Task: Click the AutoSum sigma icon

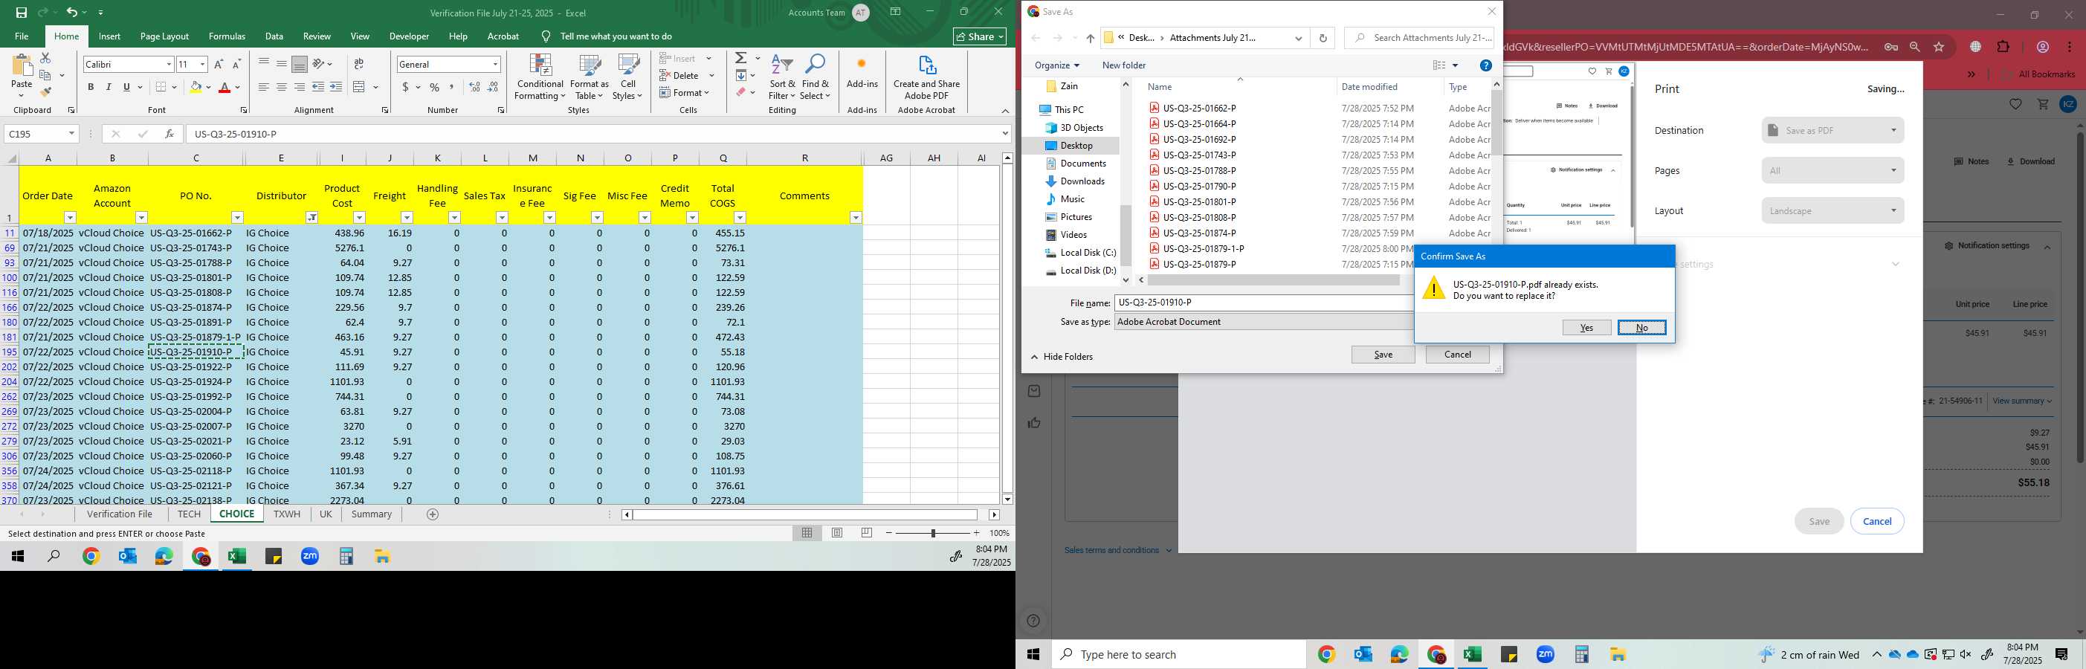Action: (x=740, y=58)
